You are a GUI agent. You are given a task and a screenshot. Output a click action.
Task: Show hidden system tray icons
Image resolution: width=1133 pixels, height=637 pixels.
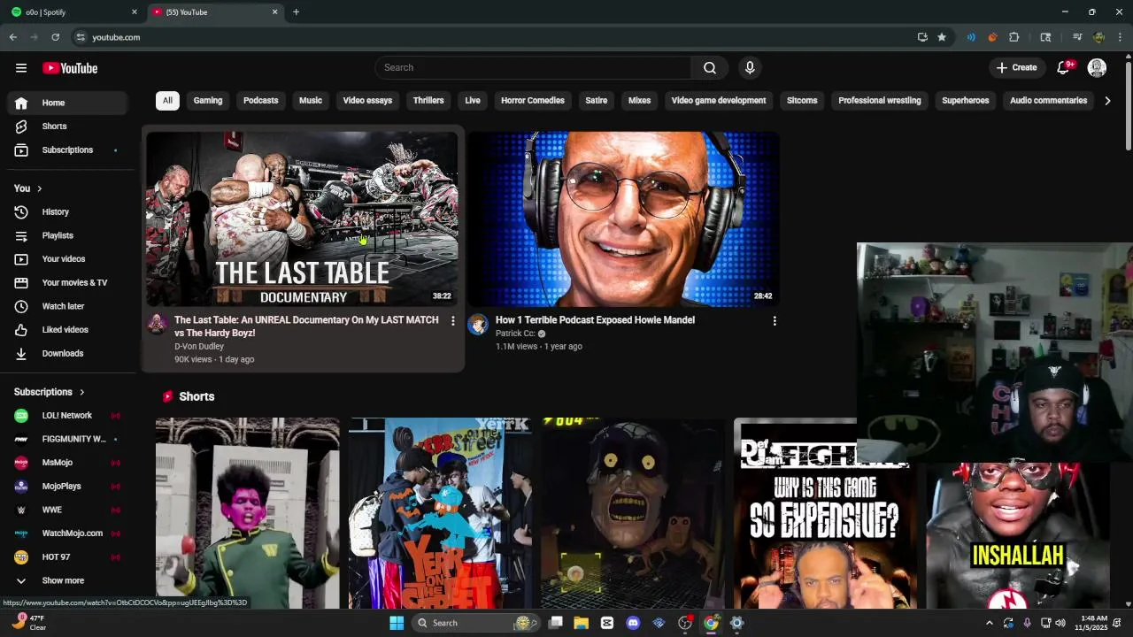click(x=990, y=623)
